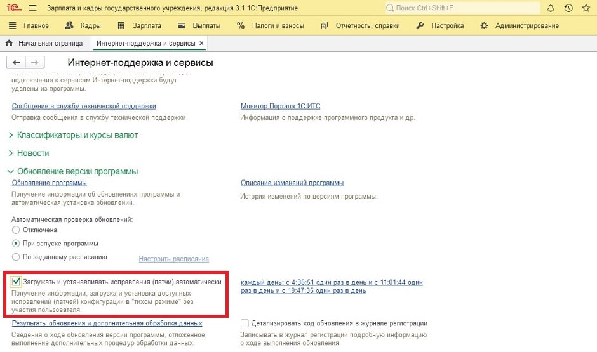Click the search field Поиск Ctrl+Shift+F
597x352 pixels.
click(462, 8)
